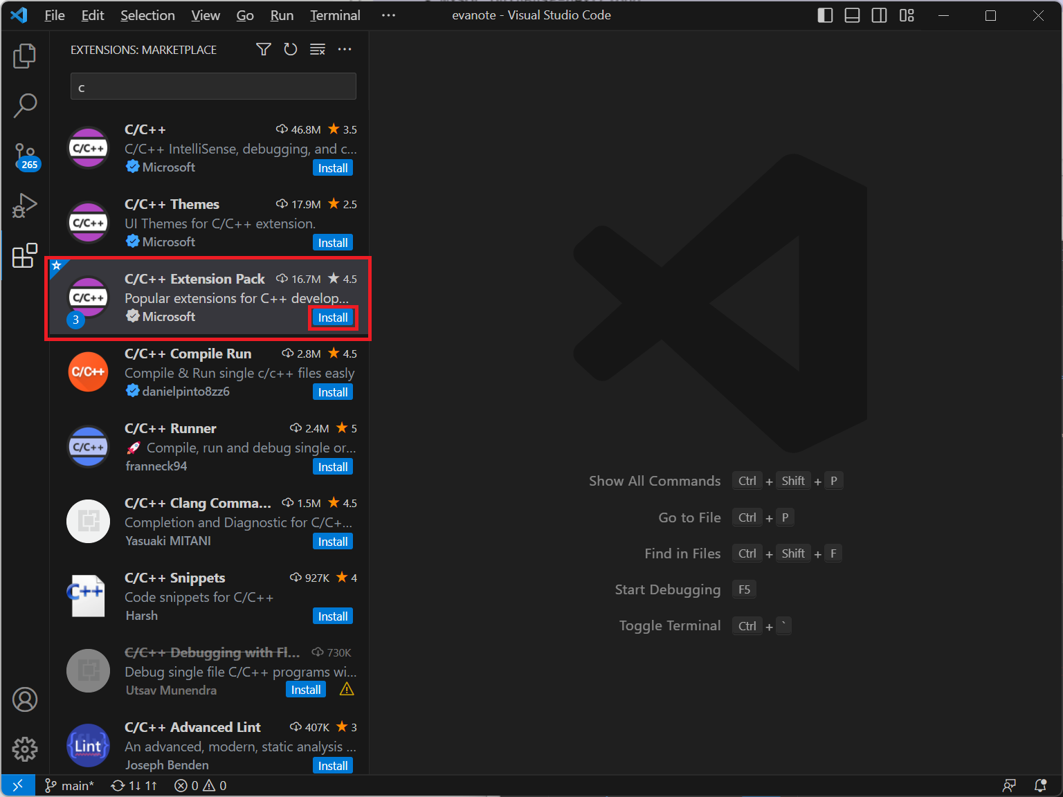
Task: Install the C/C++ Extension Pack
Action: (x=333, y=318)
